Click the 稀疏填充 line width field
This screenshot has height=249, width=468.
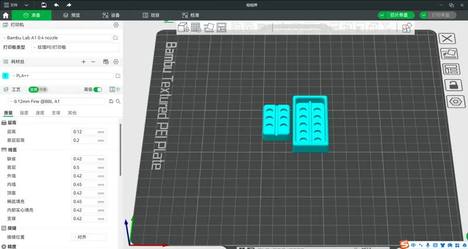pos(89,202)
